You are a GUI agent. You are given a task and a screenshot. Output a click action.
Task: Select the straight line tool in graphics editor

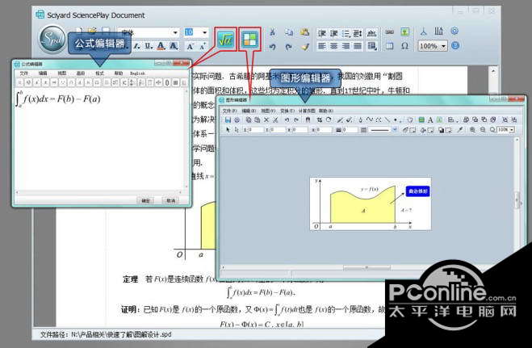[387, 119]
